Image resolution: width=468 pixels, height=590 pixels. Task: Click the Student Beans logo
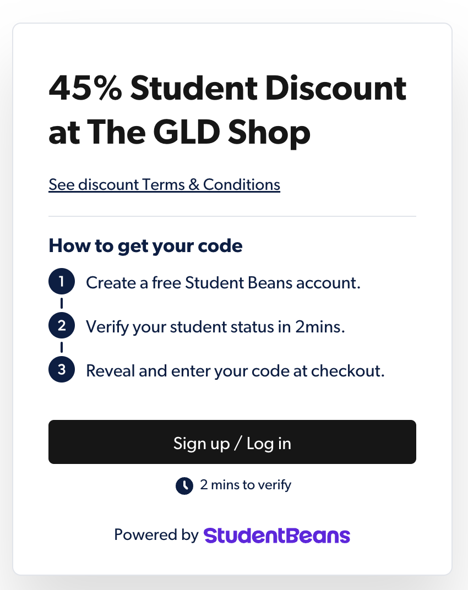pyautogui.click(x=276, y=534)
